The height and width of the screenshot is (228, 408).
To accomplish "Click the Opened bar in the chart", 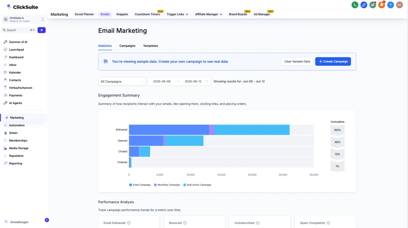I will pos(166,141).
